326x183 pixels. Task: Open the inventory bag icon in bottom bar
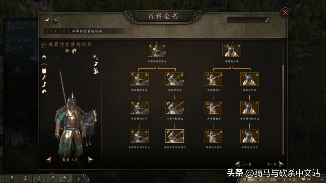coord(25,178)
